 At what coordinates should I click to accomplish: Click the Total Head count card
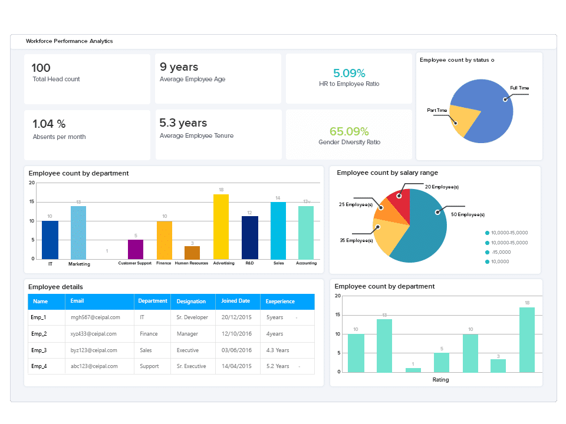87,79
